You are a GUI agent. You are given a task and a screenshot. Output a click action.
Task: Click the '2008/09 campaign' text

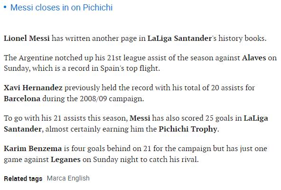[x=112, y=99]
